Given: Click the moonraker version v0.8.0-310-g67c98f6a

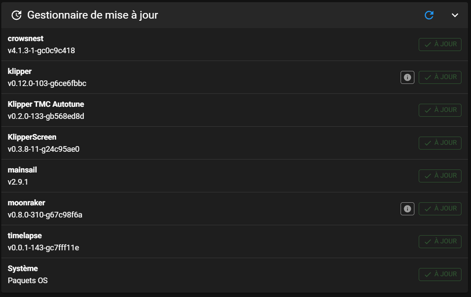Looking at the screenshot, I should (45, 215).
